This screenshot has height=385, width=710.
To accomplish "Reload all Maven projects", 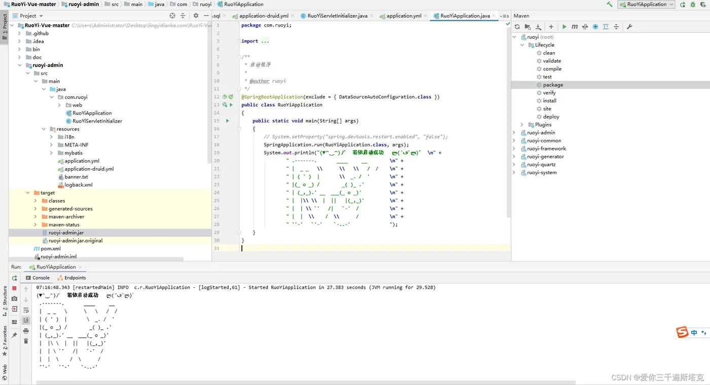I will [x=517, y=27].
